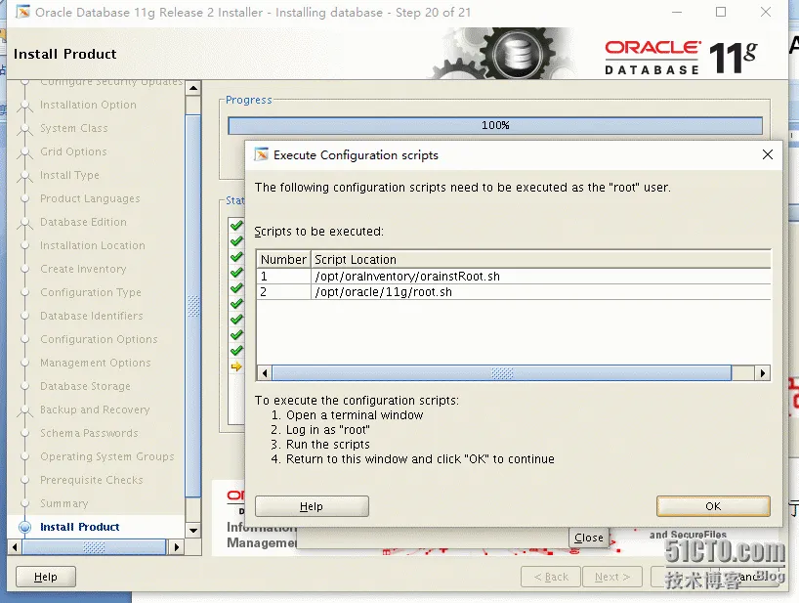Select Create Inventory step

pyautogui.click(x=83, y=269)
